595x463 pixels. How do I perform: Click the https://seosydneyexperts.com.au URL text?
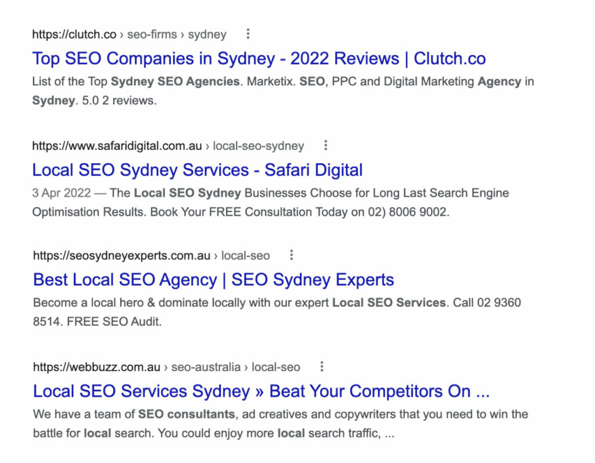[x=121, y=255]
